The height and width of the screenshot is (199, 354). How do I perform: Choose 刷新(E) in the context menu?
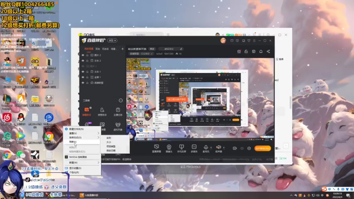(82, 142)
